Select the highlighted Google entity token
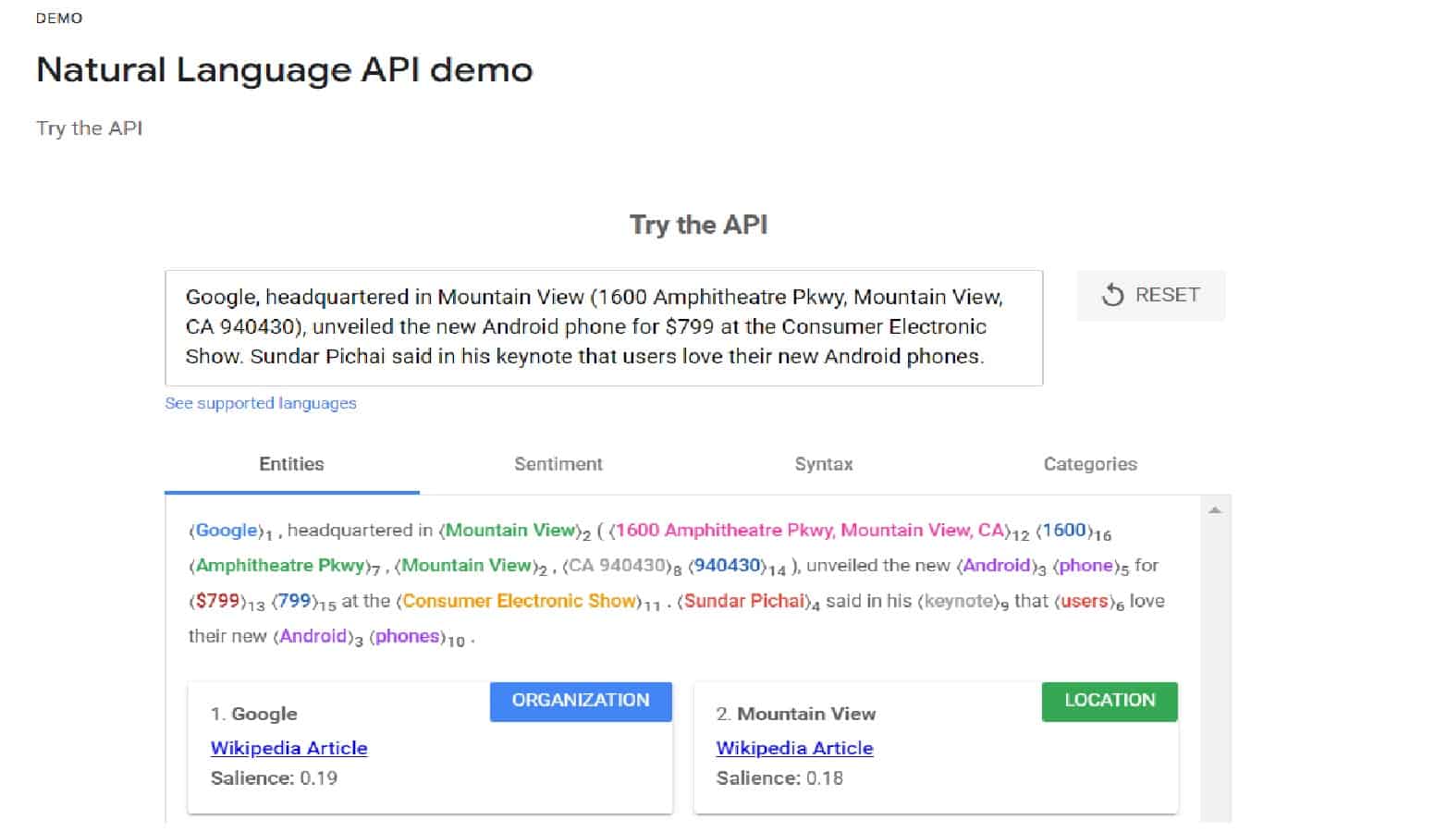The image size is (1435, 832). [x=226, y=530]
